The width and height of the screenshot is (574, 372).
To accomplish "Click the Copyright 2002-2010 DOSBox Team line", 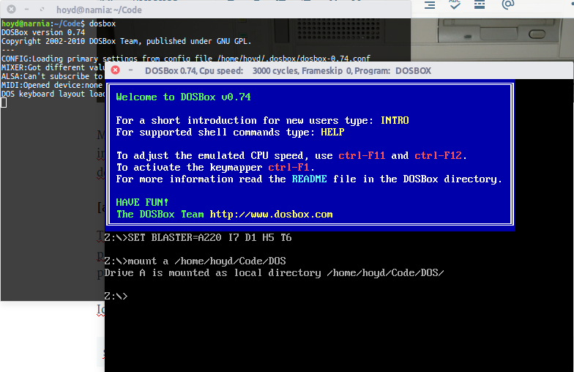I will point(126,41).
